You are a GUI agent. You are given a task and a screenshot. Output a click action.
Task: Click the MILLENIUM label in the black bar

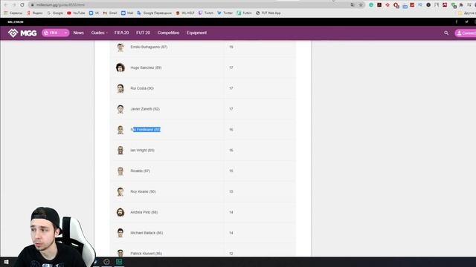(x=16, y=22)
